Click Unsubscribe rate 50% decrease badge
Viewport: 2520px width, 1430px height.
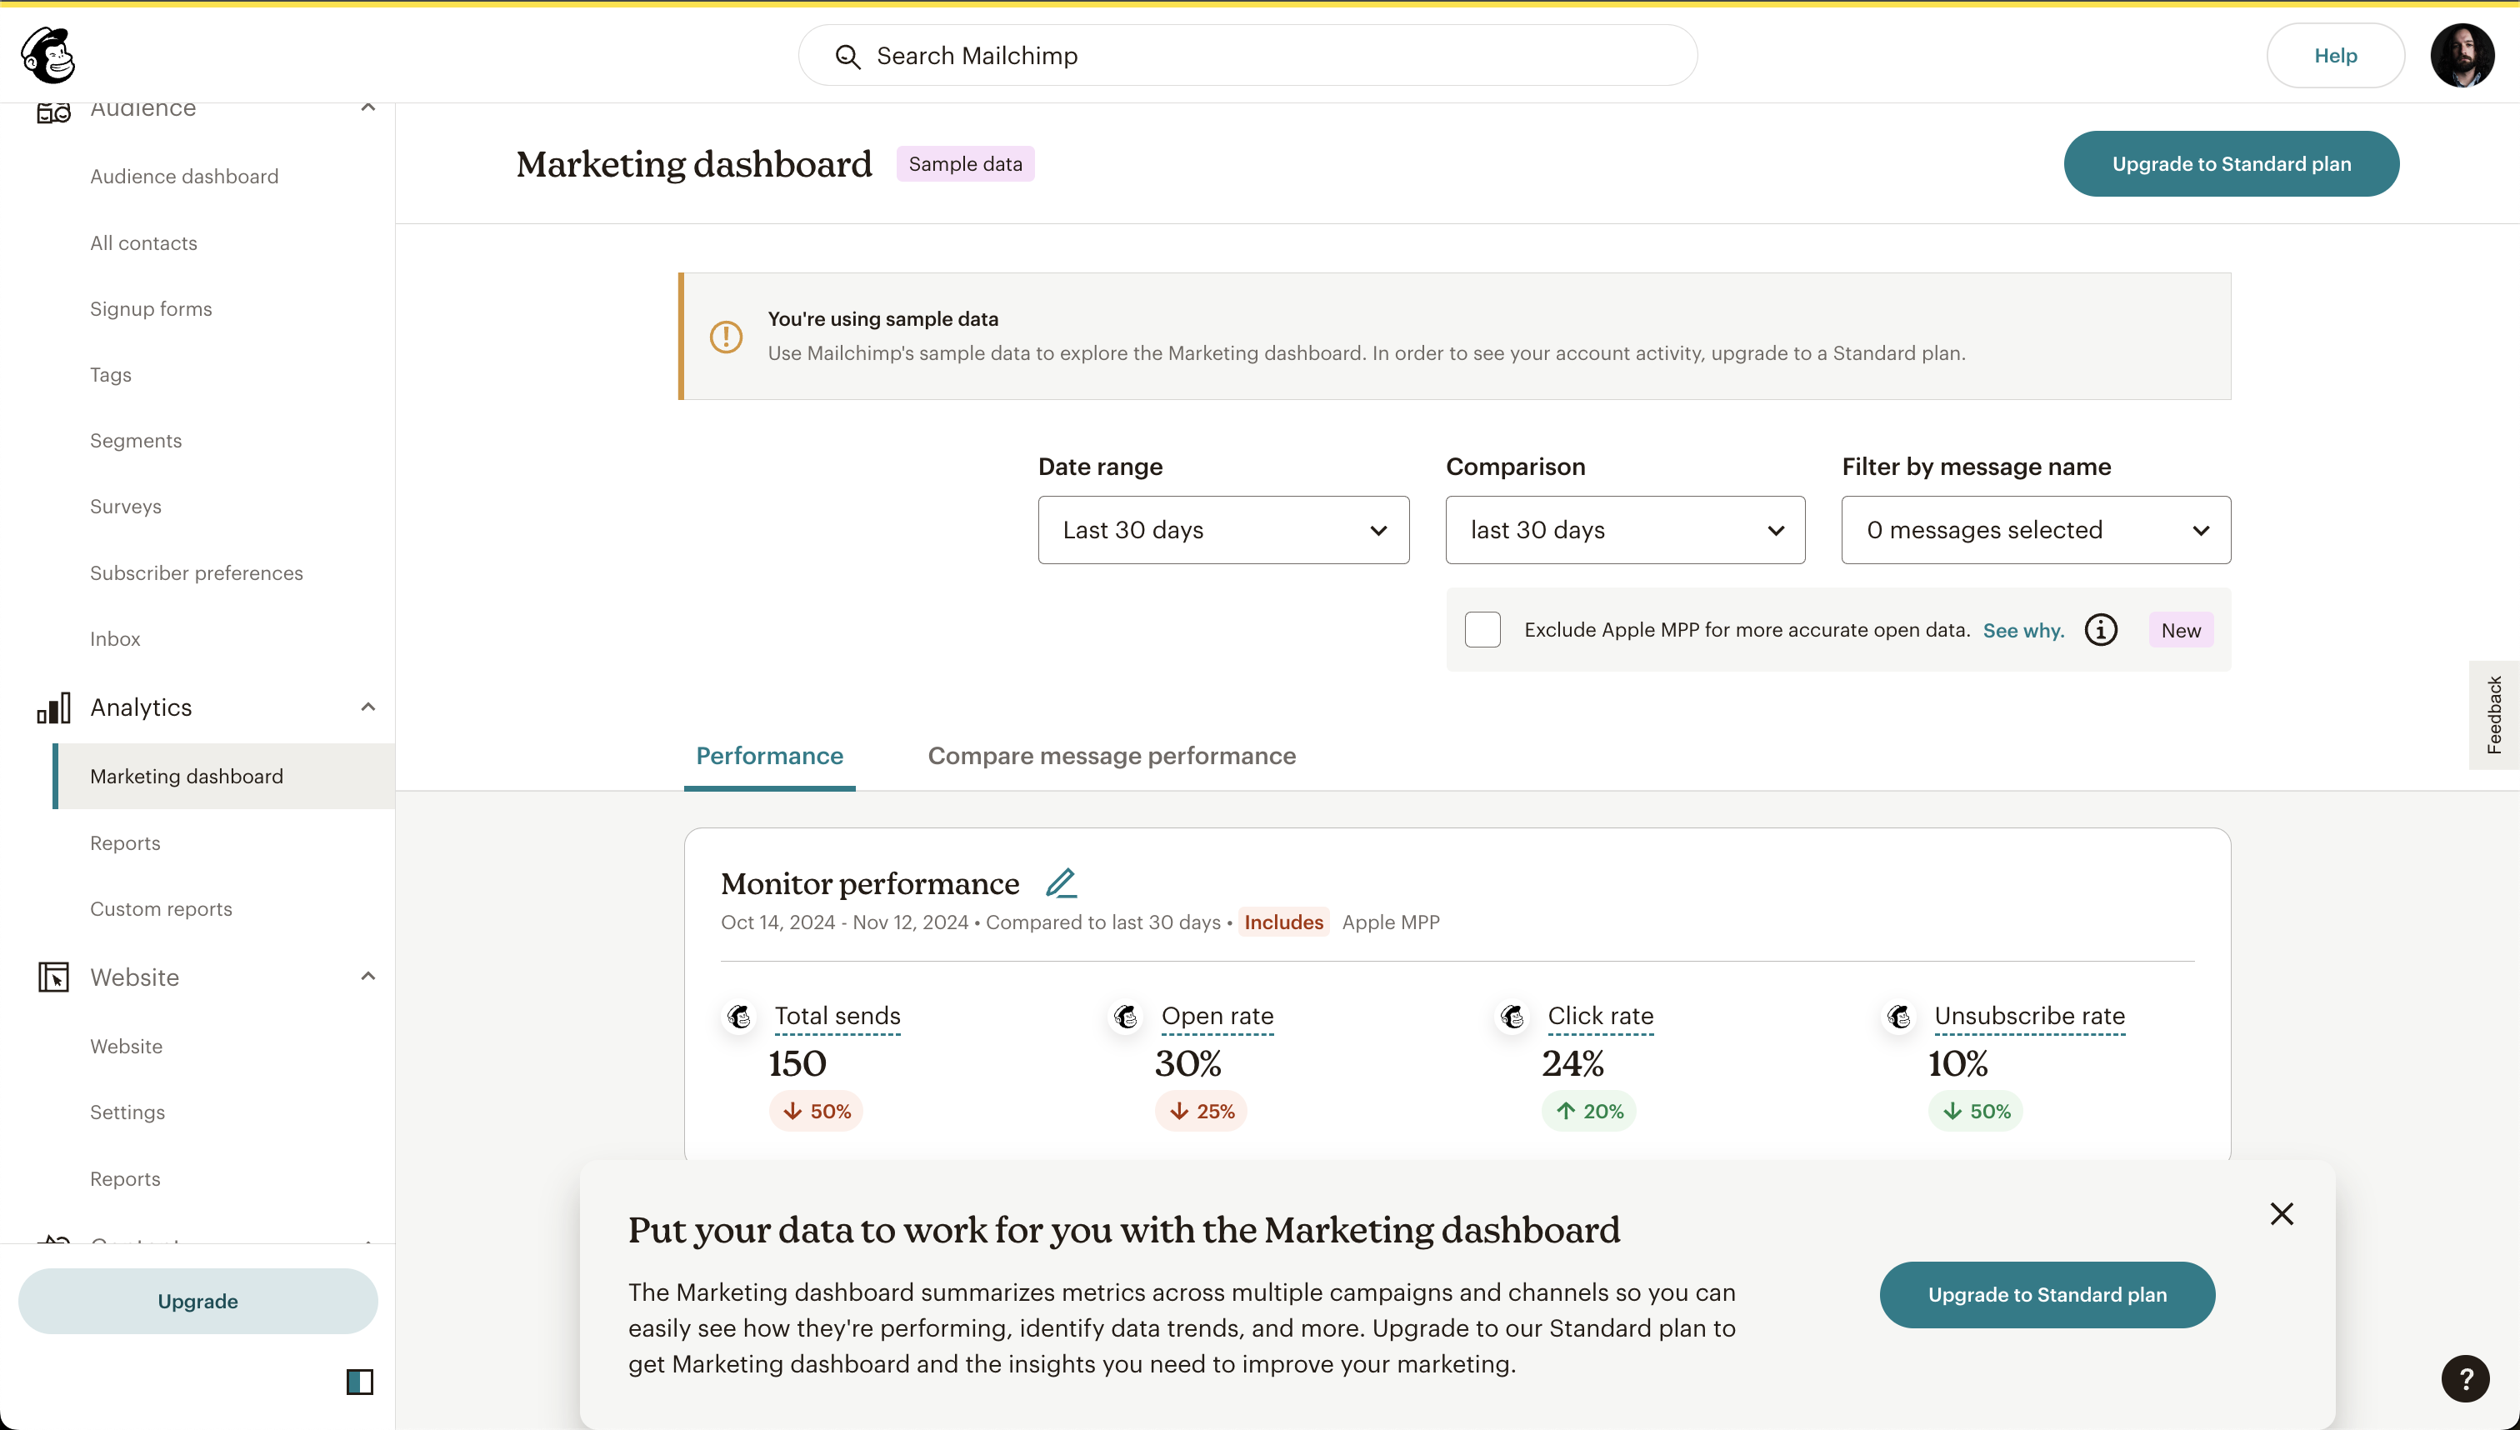click(1975, 1112)
